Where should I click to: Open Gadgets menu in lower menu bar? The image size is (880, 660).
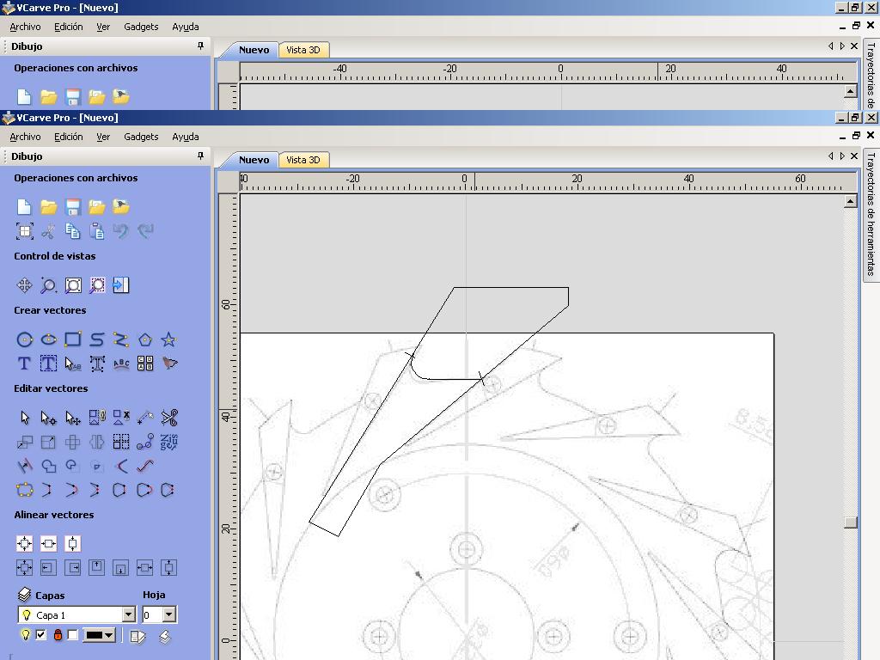point(141,137)
